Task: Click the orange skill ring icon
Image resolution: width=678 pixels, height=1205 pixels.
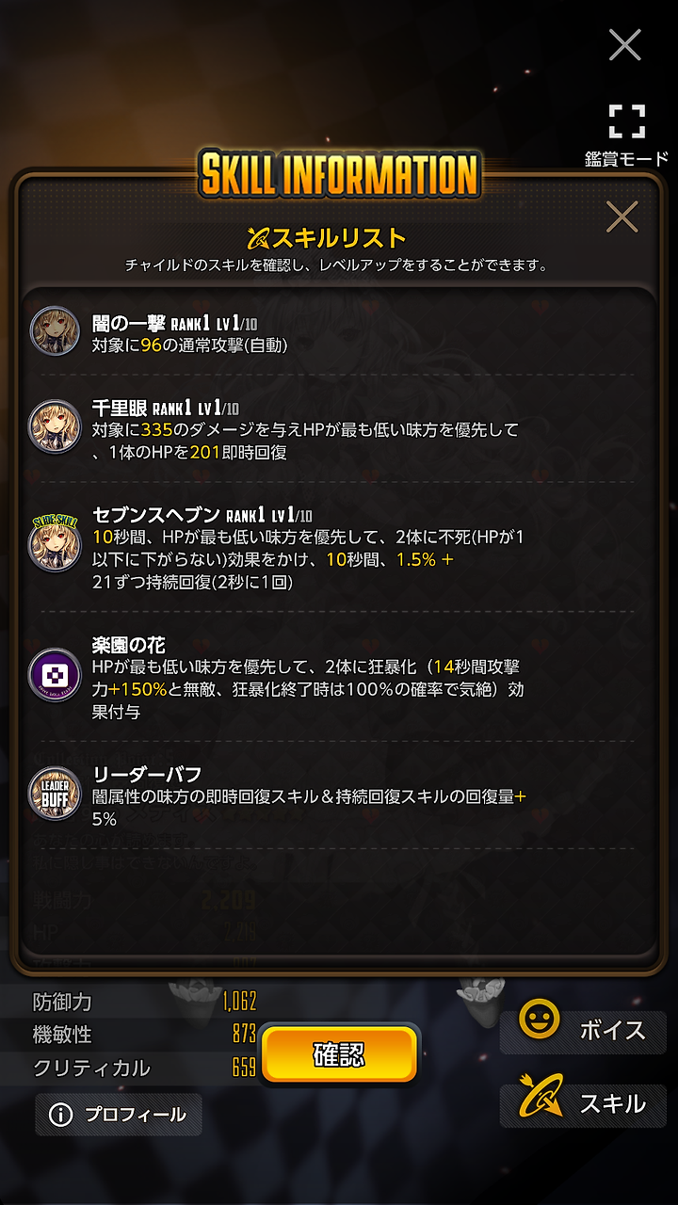Action: pyautogui.click(x=541, y=1095)
